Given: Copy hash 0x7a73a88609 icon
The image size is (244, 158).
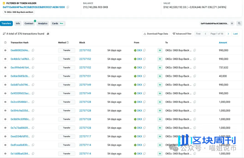Looking at the screenshot, I should 33,128.
